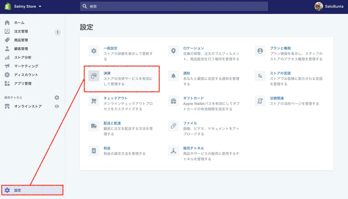Select the 決済 payment card icon

[x=93, y=76]
